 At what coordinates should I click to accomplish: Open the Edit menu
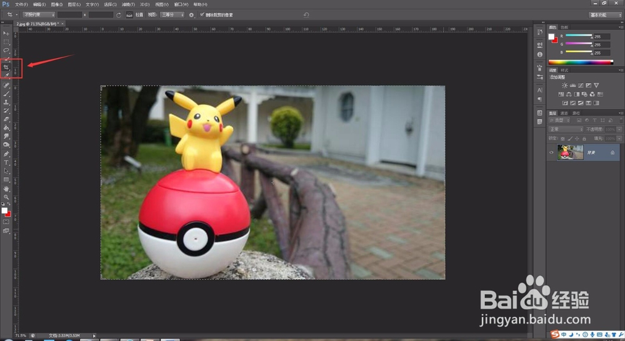(x=39, y=4)
